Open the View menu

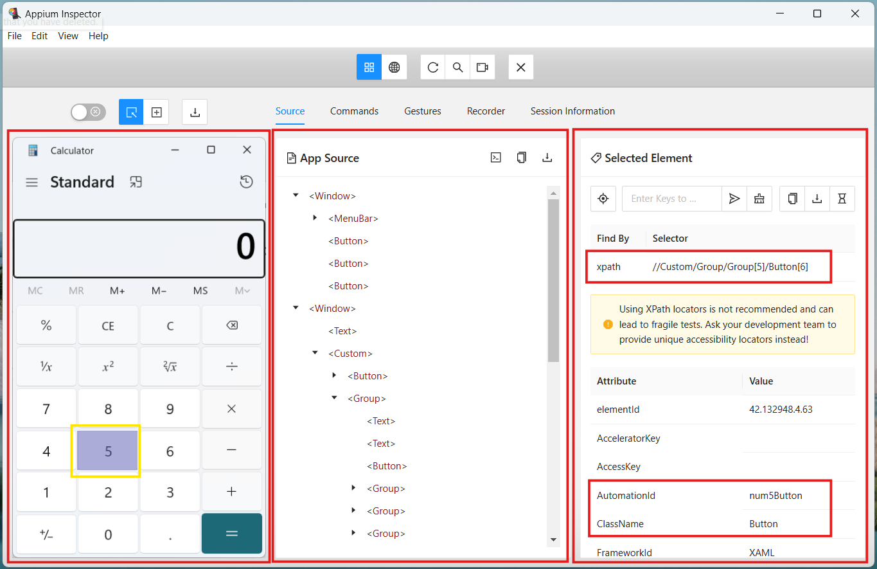68,36
